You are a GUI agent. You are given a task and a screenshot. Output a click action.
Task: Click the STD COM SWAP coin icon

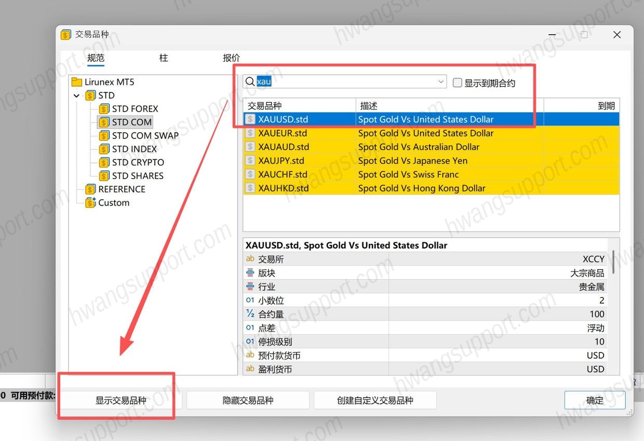pyautogui.click(x=104, y=136)
